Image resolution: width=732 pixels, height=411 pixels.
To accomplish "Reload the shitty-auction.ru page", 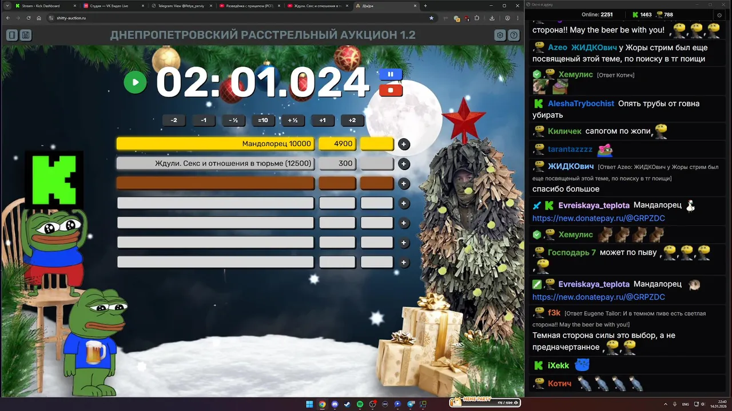I will coord(29,18).
